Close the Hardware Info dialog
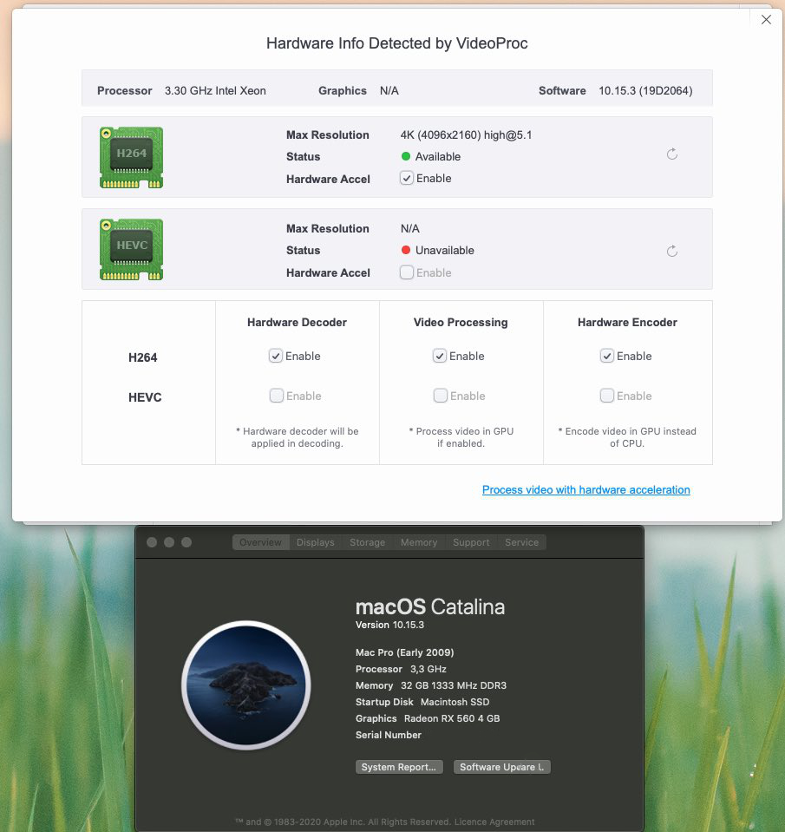This screenshot has width=785, height=832. [x=766, y=20]
